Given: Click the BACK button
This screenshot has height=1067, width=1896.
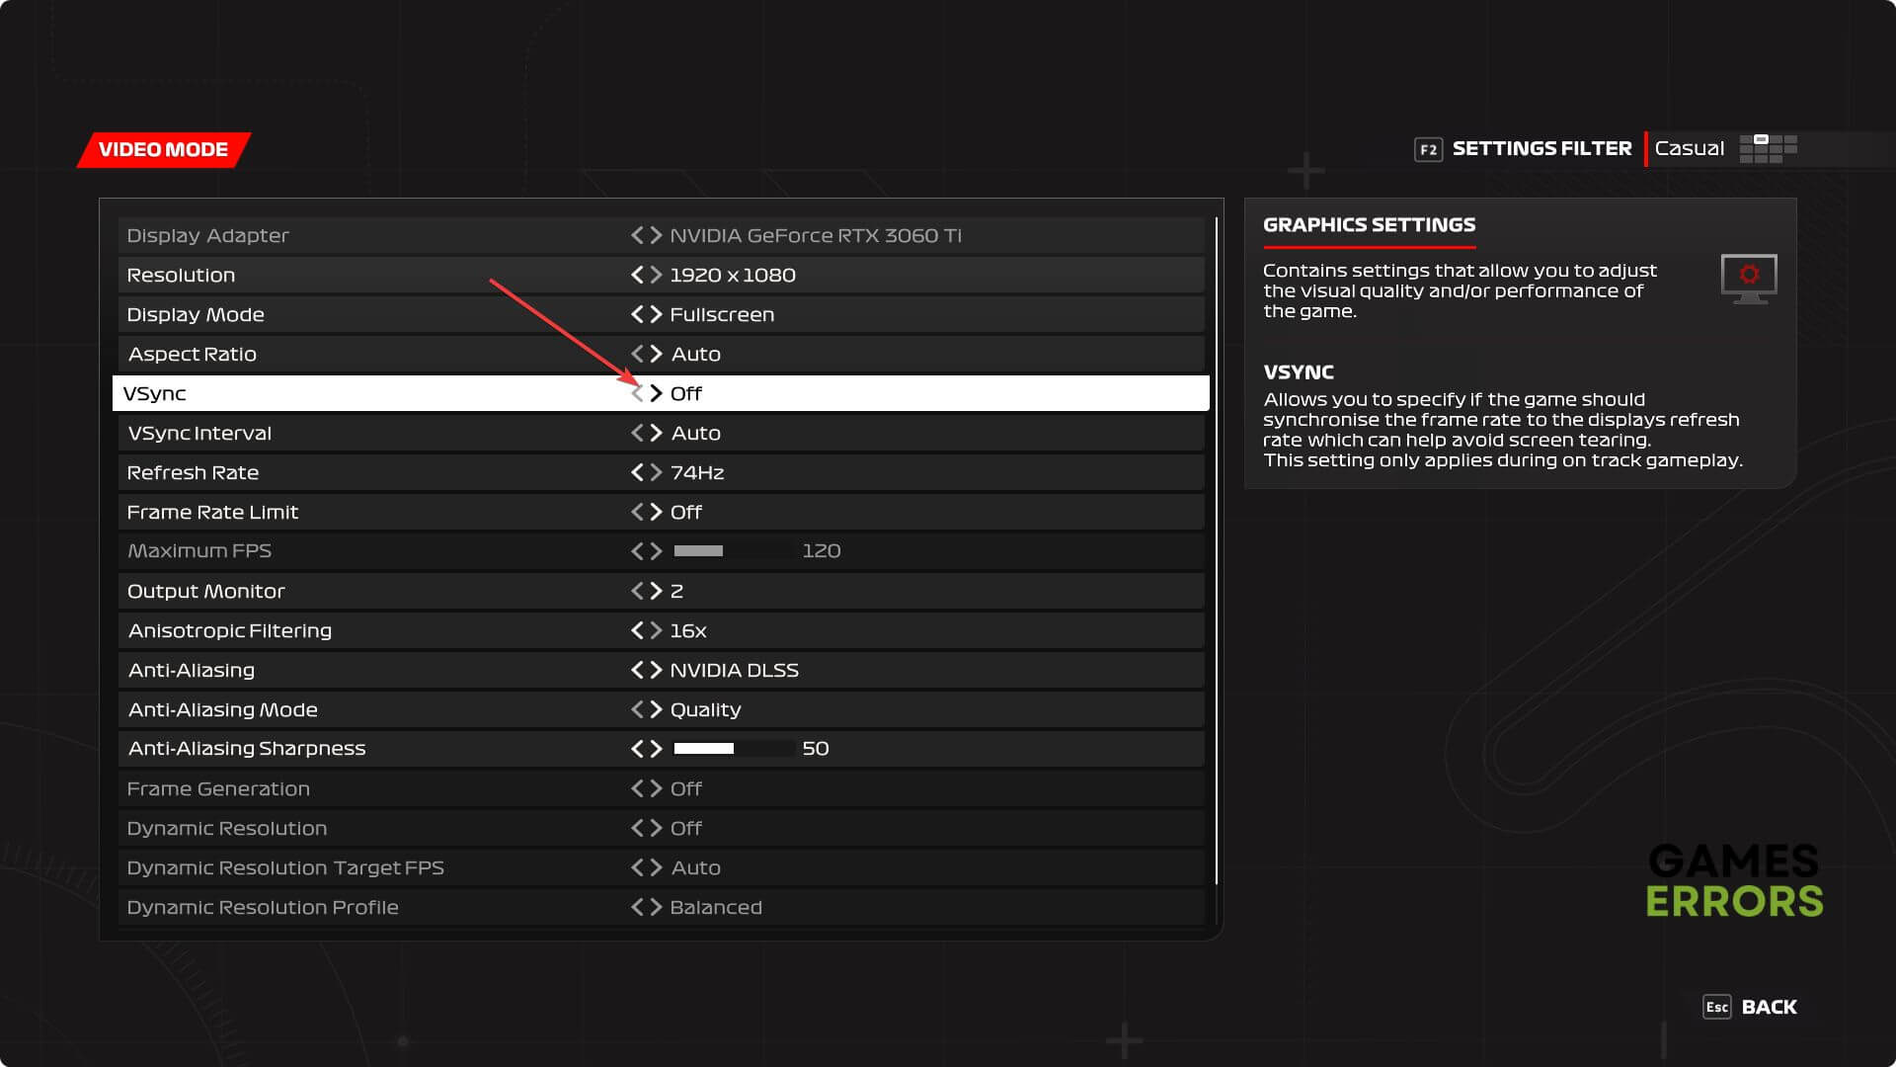Looking at the screenshot, I should pyautogui.click(x=1769, y=1007).
